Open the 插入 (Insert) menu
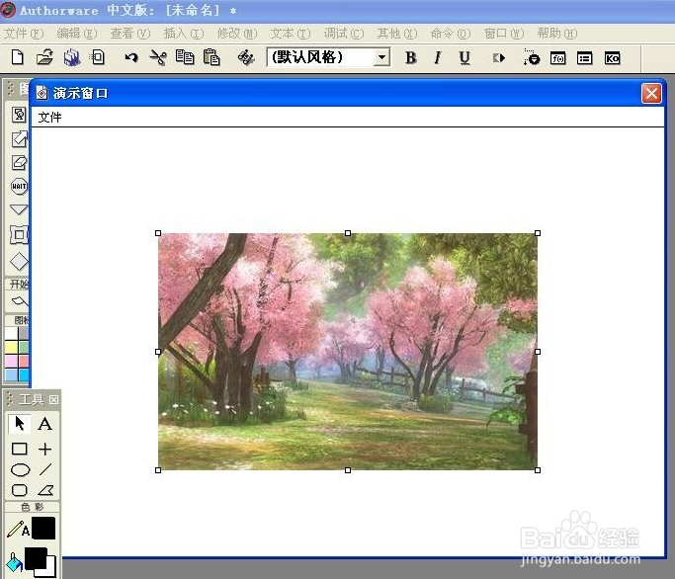This screenshot has height=579, width=675. [184, 34]
